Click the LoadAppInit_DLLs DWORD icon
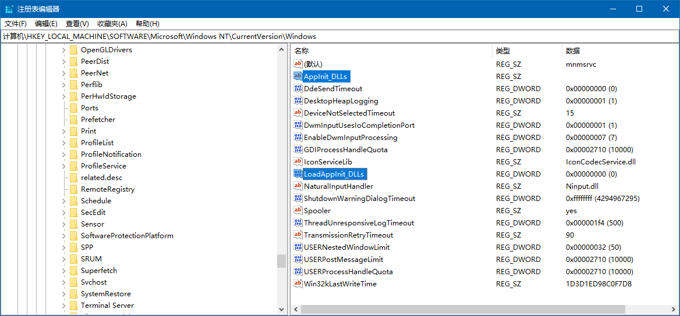680x316 pixels. click(x=298, y=174)
